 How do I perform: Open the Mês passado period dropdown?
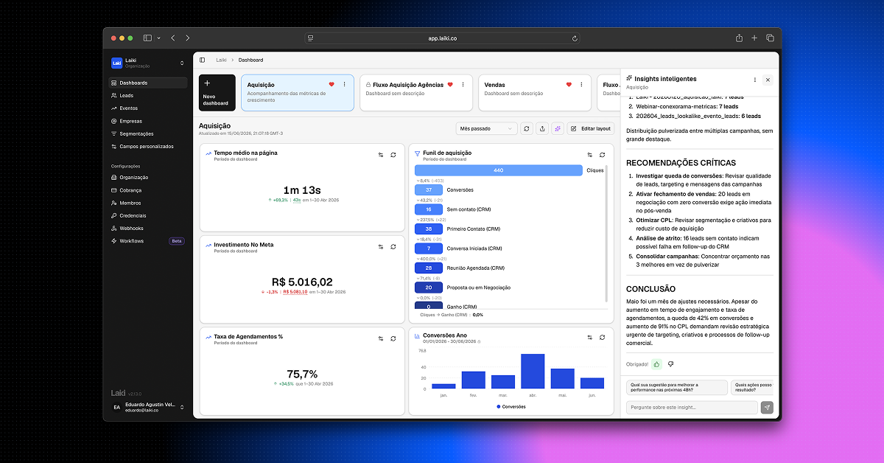coord(486,128)
